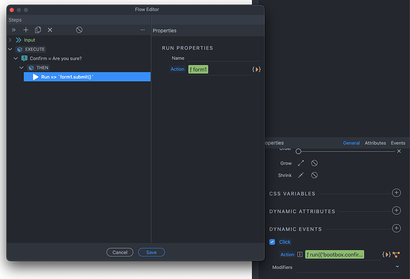This screenshot has height=279, width=410.
Task: Collapse the EXECUTE tree node
Action: click(x=10, y=49)
